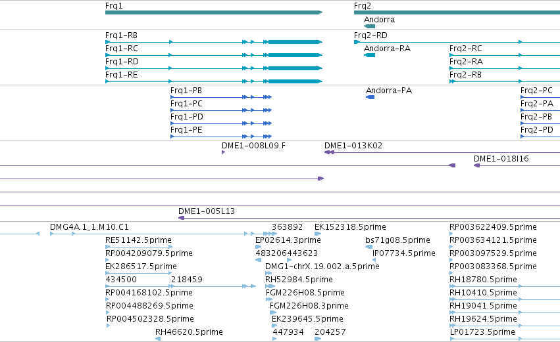Click feature label 204257

330,332
